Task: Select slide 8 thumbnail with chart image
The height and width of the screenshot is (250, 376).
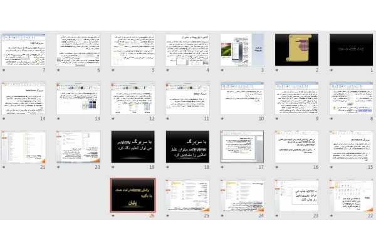Action: 351,98
